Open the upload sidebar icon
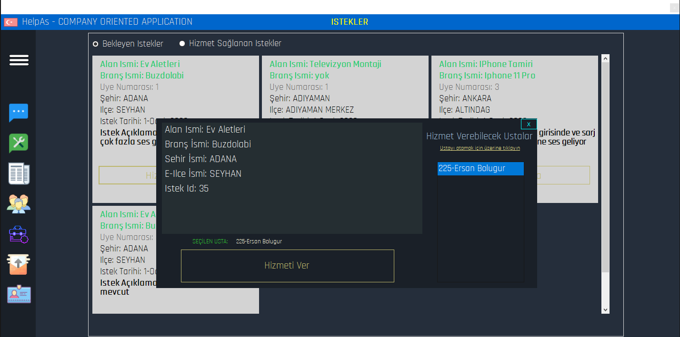 pyautogui.click(x=19, y=264)
